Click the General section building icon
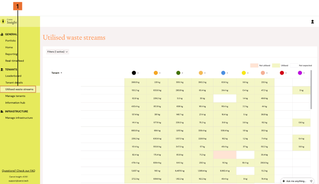Viewport: 319px width, 184px height. click(2, 34)
